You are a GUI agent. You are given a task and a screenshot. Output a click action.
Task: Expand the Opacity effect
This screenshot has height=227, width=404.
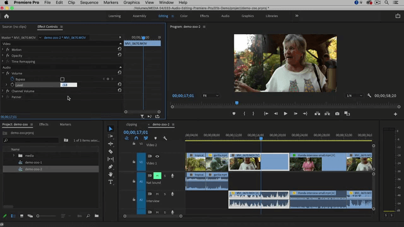(3, 55)
